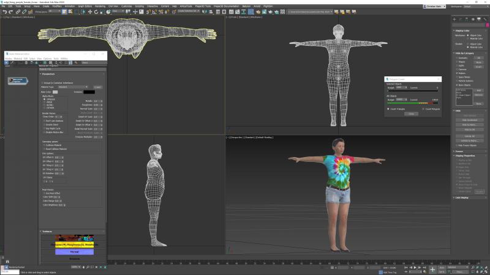
Task: Toggle the Geometry hide checkbox
Action: (x=457, y=58)
